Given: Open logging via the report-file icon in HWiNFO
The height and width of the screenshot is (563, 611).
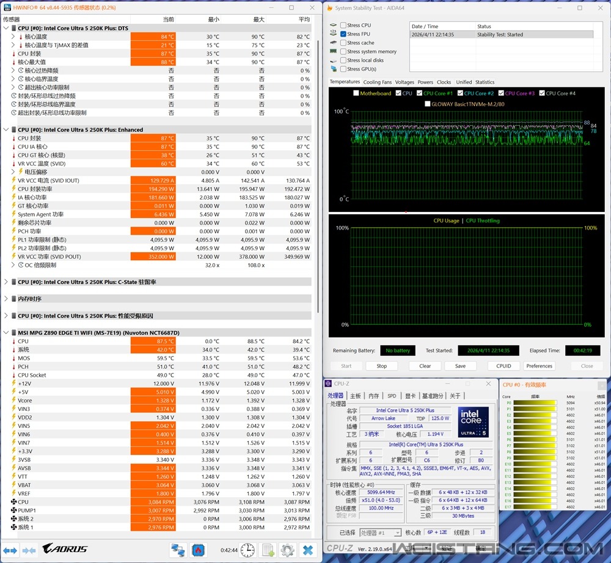Looking at the screenshot, I should (267, 550).
